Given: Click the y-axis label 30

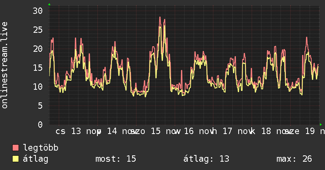Looking at the screenshot, I should 37,11.
